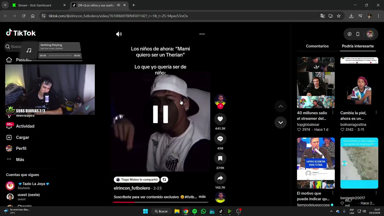The image size is (384, 216).
Task: Click the repost icon beside shared chip
Action: click(x=164, y=179)
